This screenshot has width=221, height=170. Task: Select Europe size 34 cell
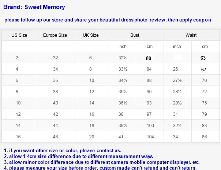point(55,69)
